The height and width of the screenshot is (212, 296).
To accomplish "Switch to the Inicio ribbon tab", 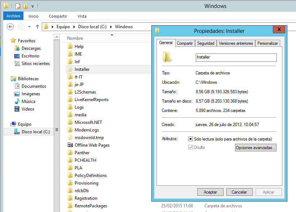I will pyautogui.click(x=34, y=16).
